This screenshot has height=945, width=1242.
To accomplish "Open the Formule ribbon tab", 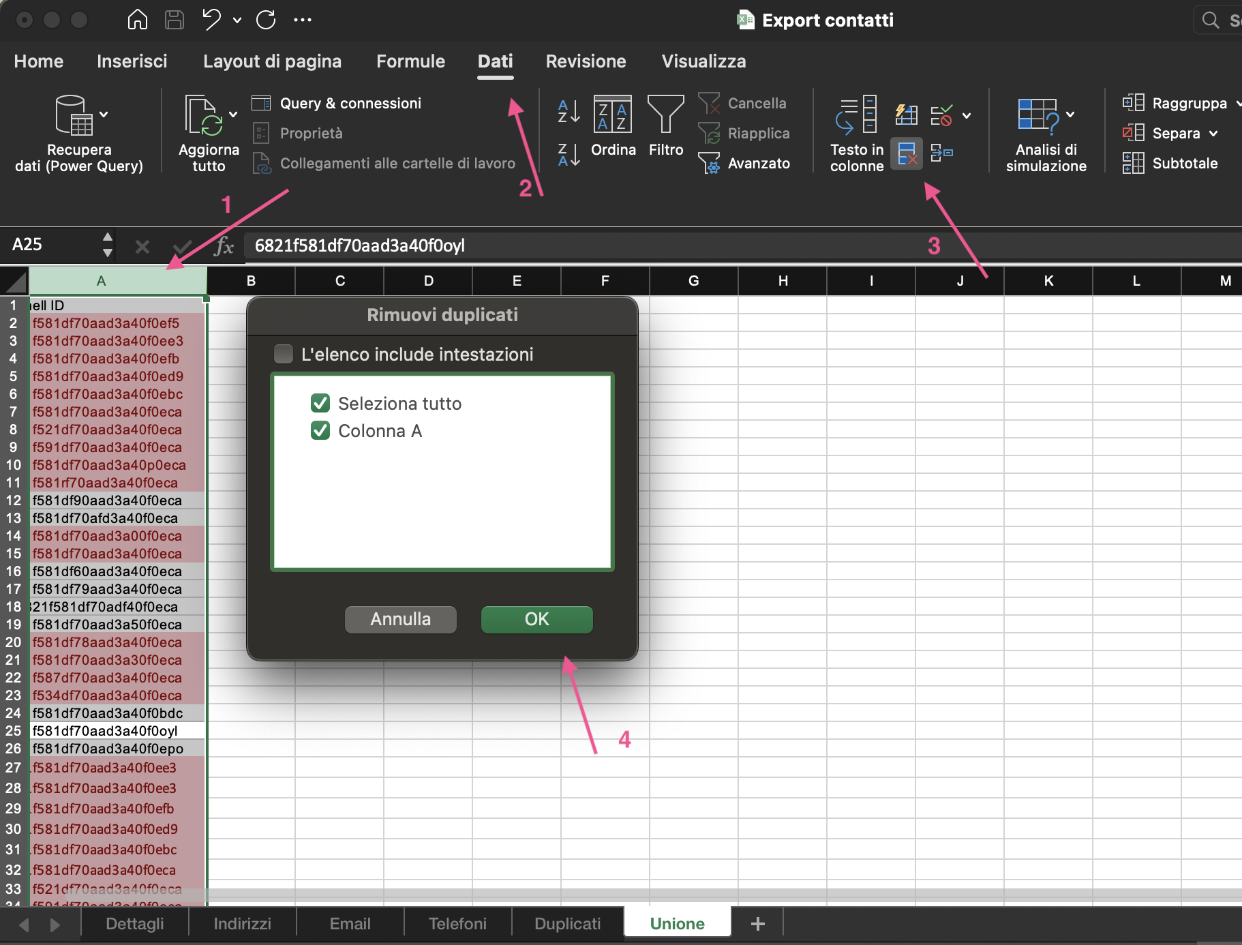I will 411,61.
